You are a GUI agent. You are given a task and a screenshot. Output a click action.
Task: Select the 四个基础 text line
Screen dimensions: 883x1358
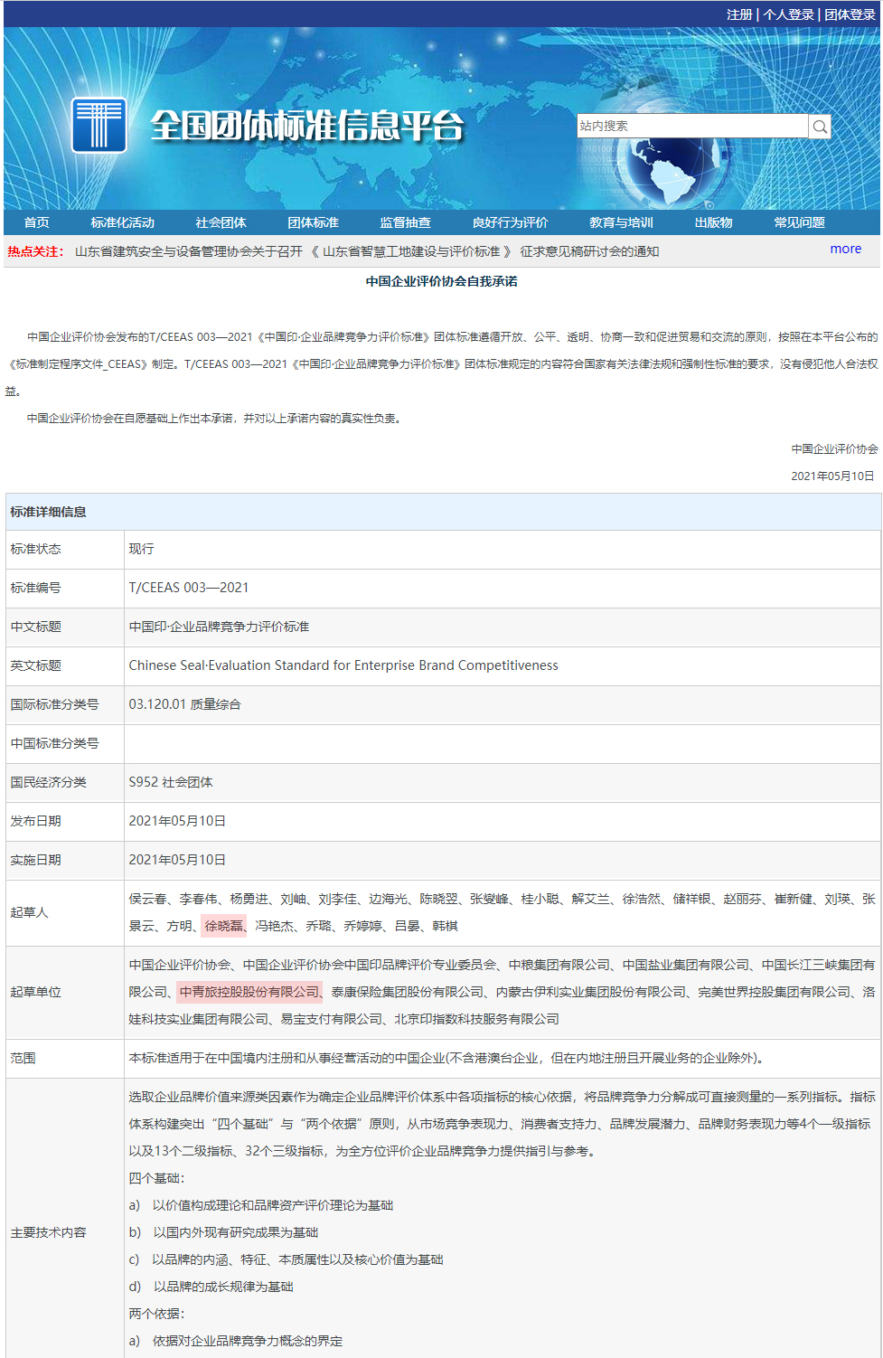click(156, 1178)
